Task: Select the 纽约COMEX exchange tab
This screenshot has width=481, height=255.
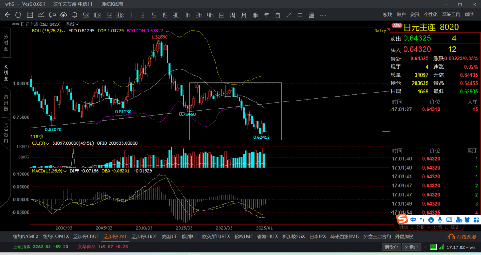Action: (56, 237)
